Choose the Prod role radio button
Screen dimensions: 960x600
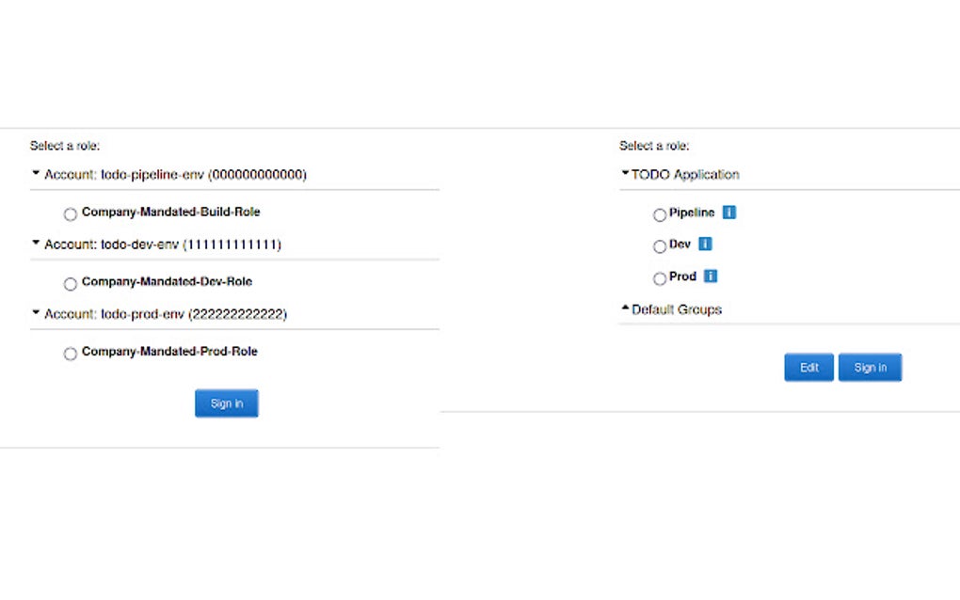(660, 277)
